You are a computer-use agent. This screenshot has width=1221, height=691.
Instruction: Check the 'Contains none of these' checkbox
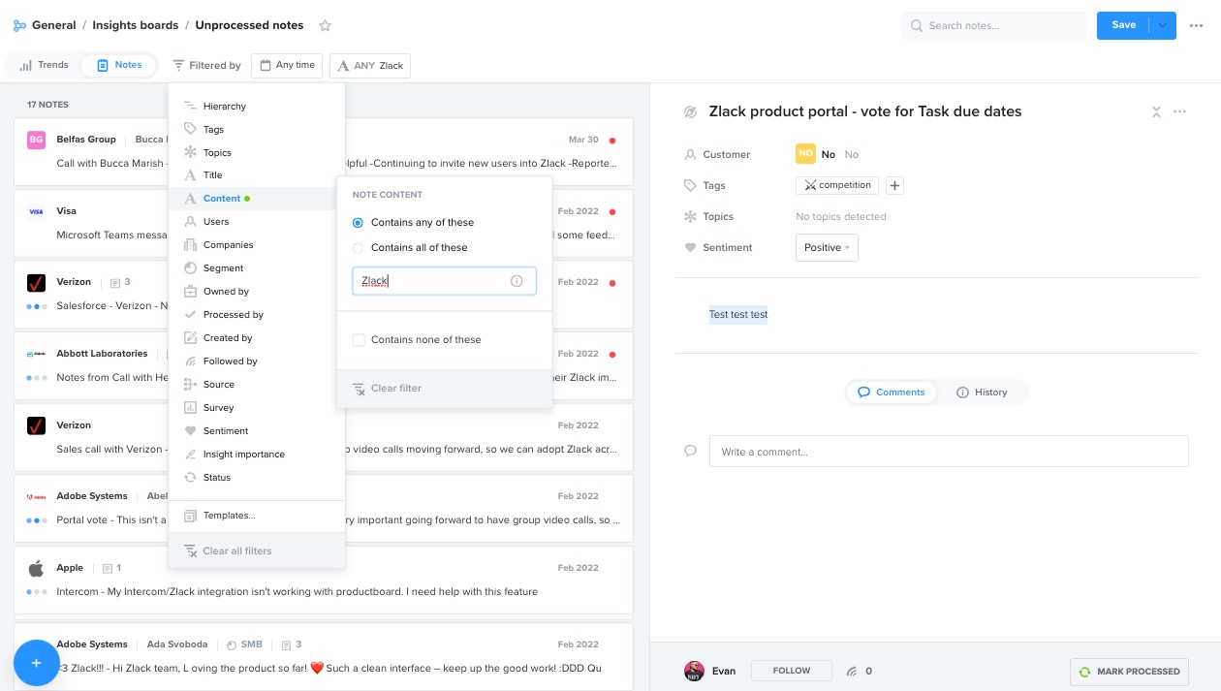359,339
